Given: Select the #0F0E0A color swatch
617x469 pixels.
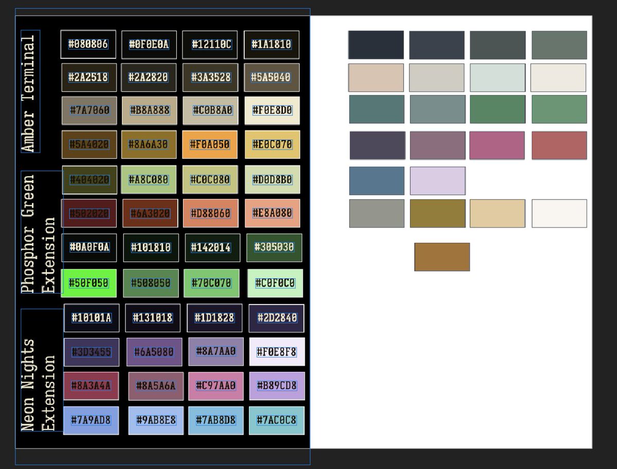Looking at the screenshot, I should pos(149,45).
